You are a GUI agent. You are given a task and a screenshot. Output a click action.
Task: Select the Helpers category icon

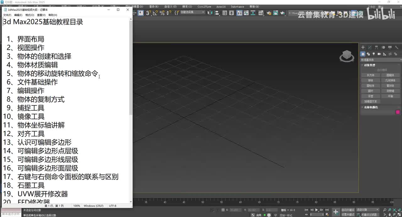coord(384,54)
